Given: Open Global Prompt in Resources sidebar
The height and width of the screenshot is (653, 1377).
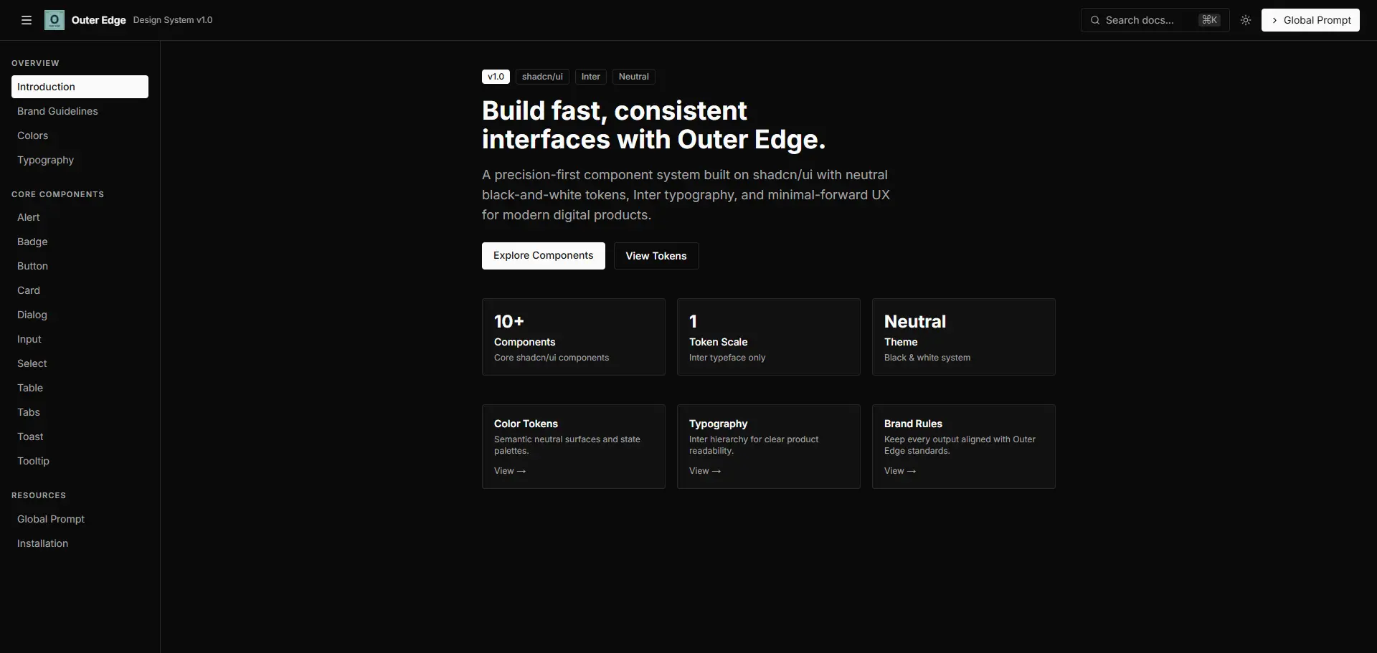Looking at the screenshot, I should coord(80,519).
